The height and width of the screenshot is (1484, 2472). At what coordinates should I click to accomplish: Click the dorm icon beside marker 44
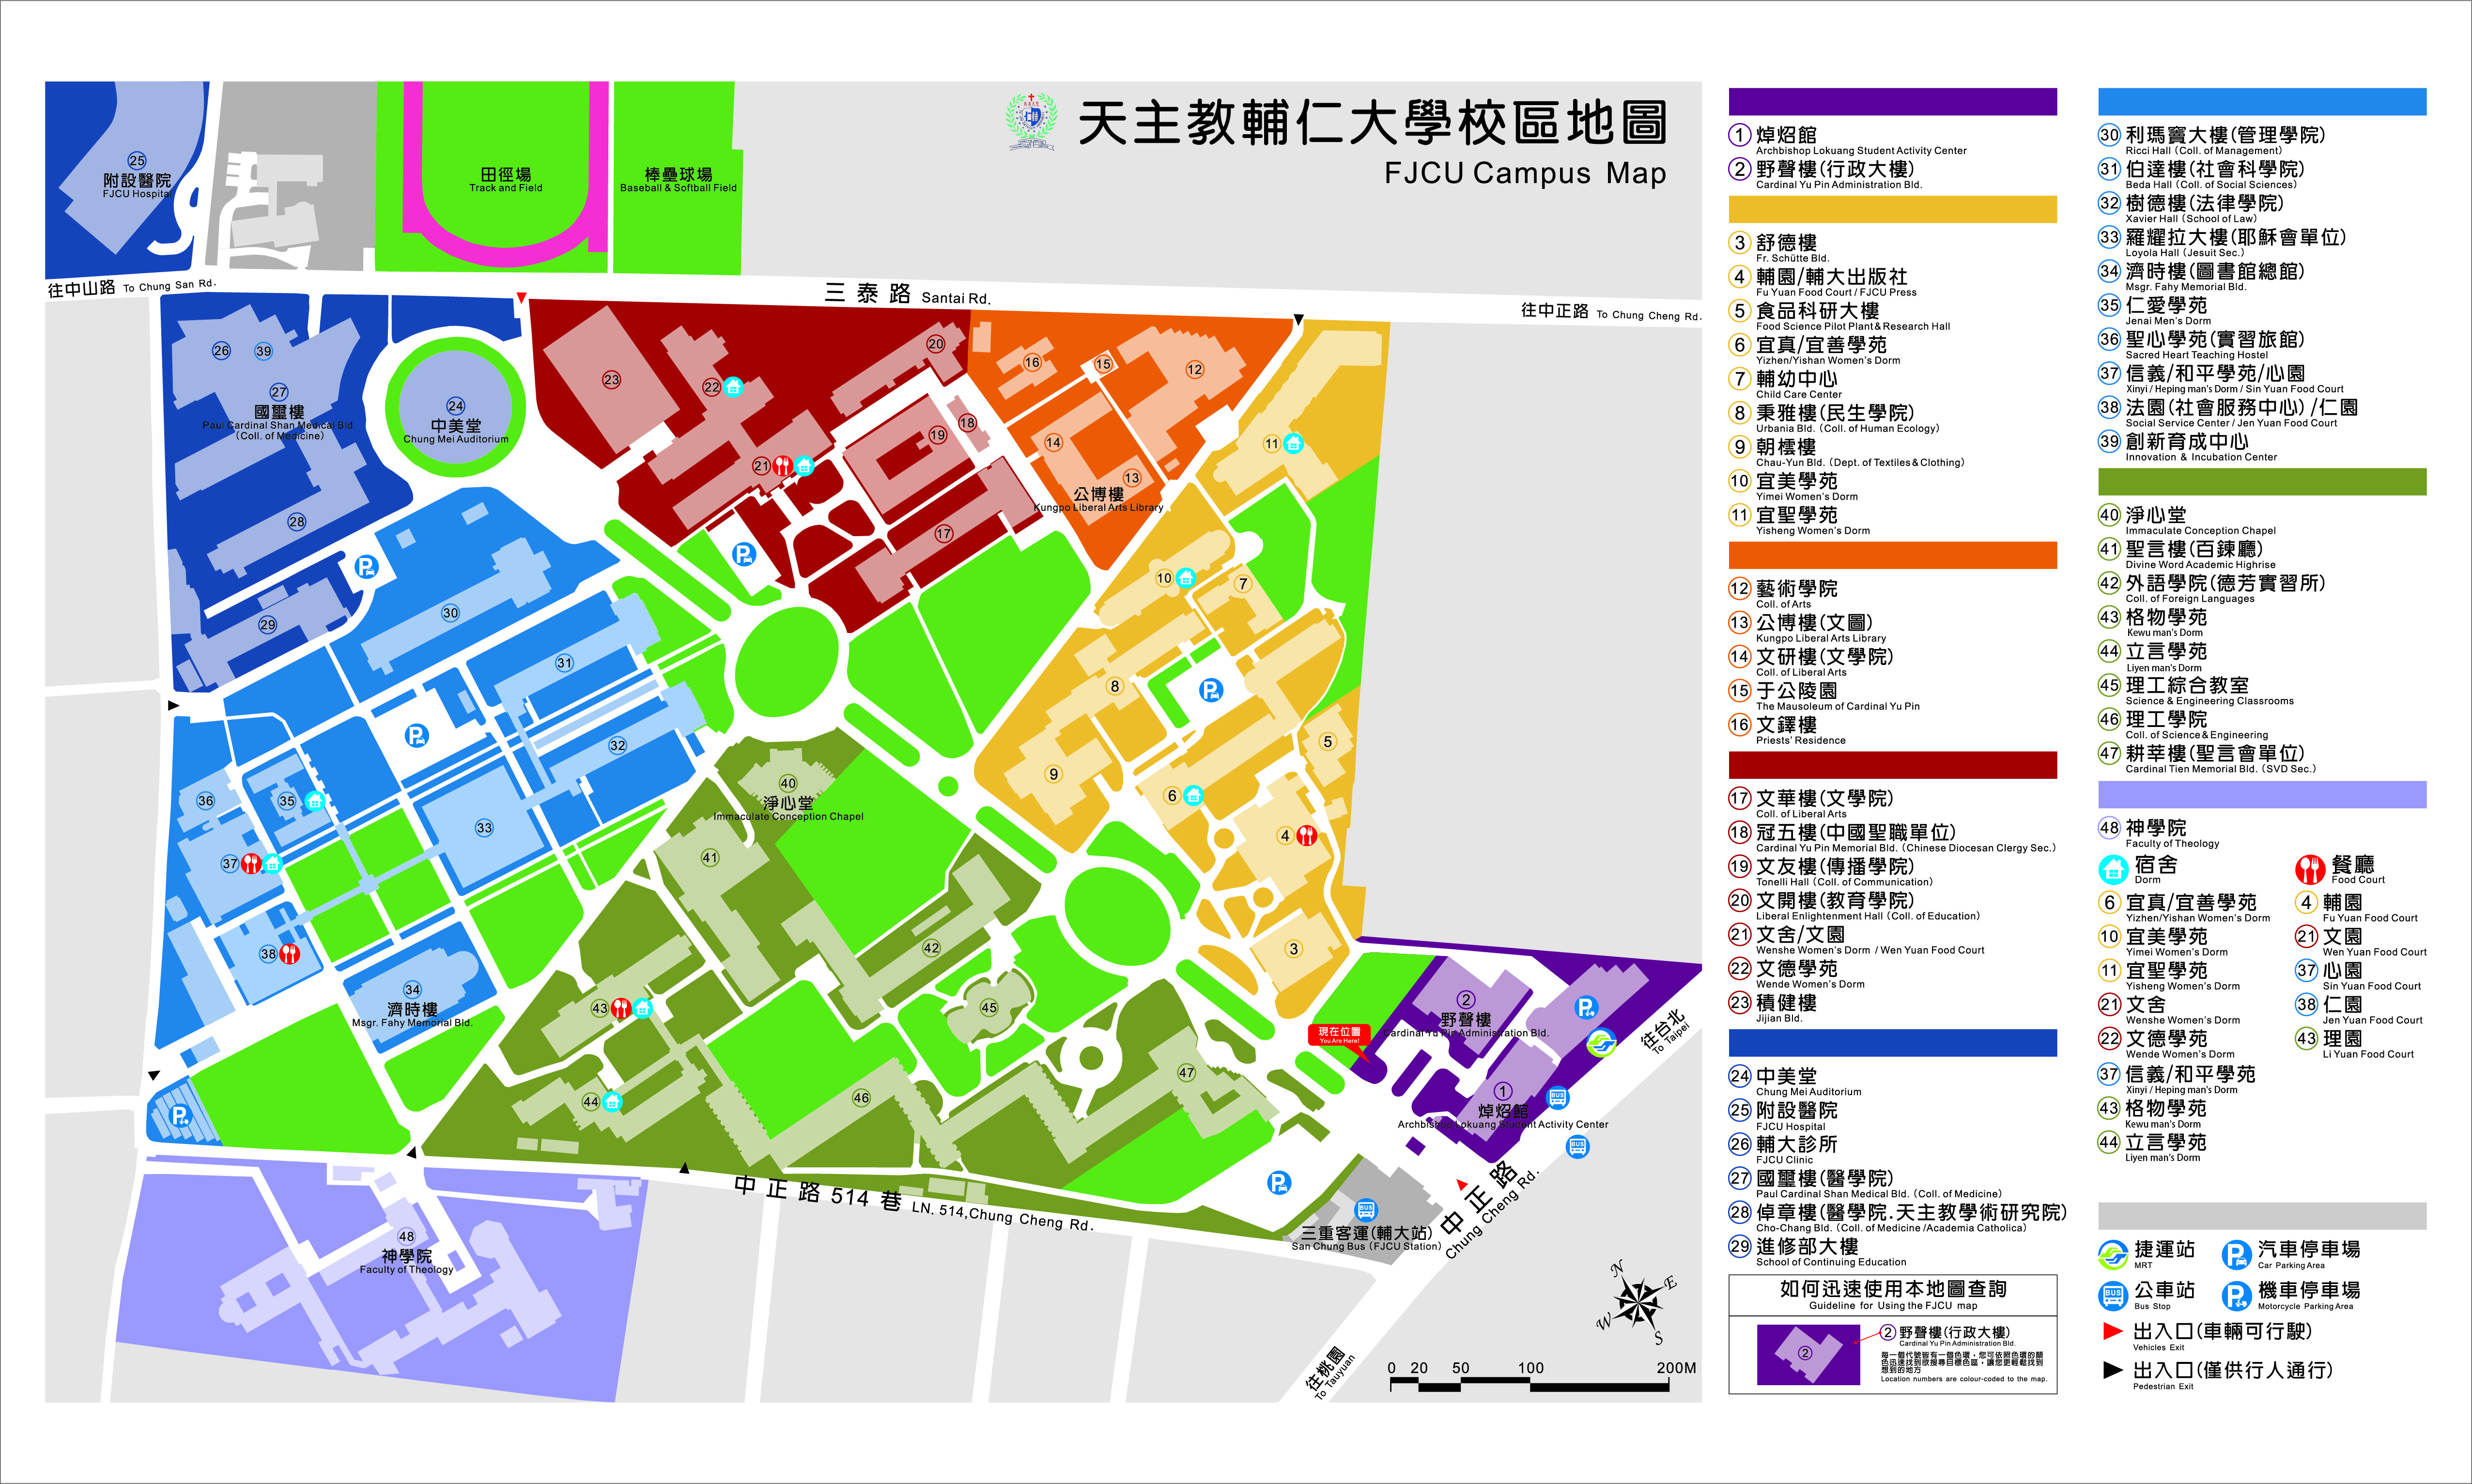(x=612, y=1101)
